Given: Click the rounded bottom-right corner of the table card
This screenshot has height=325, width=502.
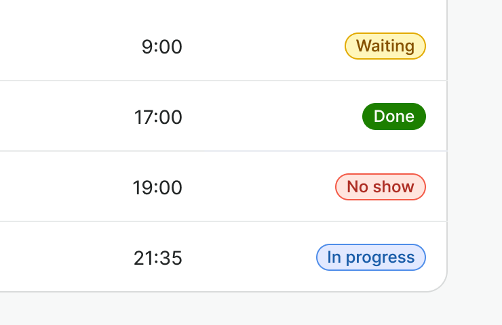Looking at the screenshot, I should 442,286.
